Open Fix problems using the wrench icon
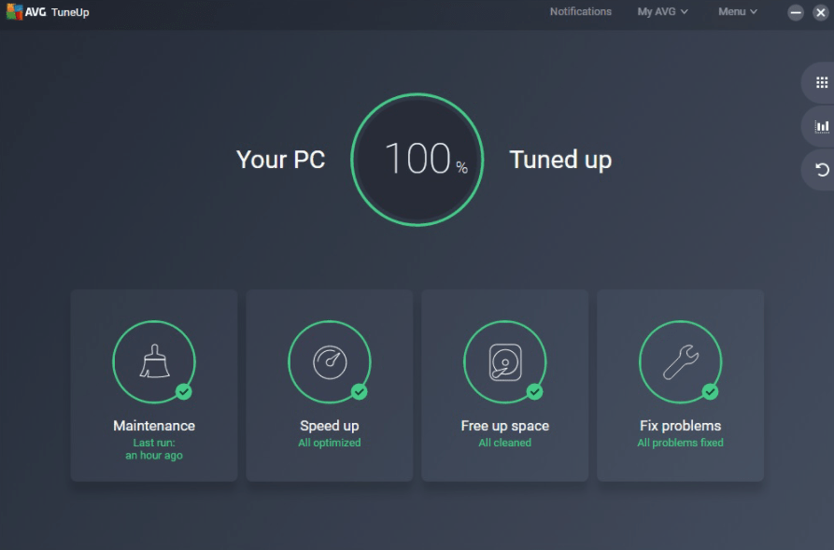Image resolution: width=834 pixels, height=550 pixels. (680, 361)
